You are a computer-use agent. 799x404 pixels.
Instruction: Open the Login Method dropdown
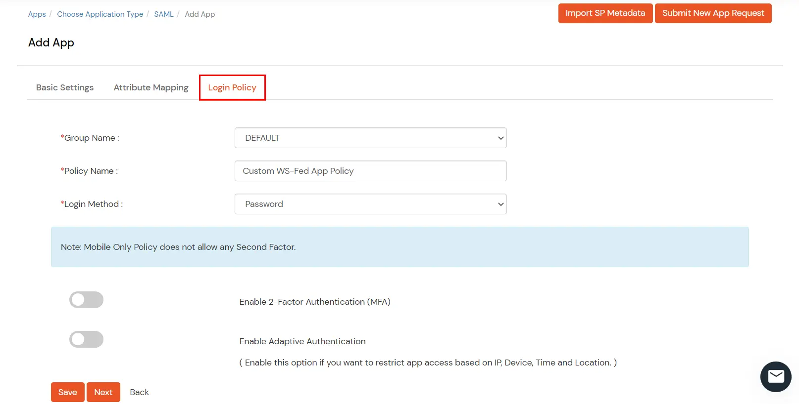370,204
